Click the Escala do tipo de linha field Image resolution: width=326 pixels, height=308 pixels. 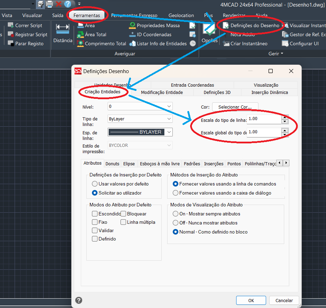click(264, 119)
